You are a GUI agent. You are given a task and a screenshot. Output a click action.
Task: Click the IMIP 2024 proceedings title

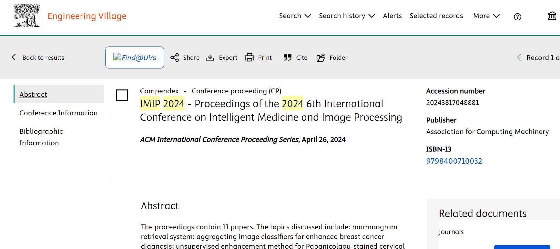click(271, 110)
